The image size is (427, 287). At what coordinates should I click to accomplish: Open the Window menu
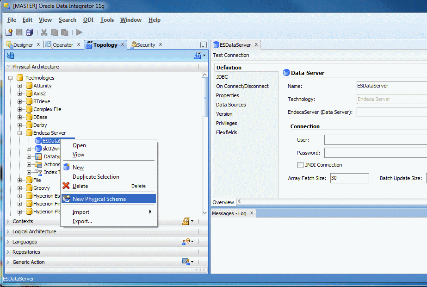[130, 20]
